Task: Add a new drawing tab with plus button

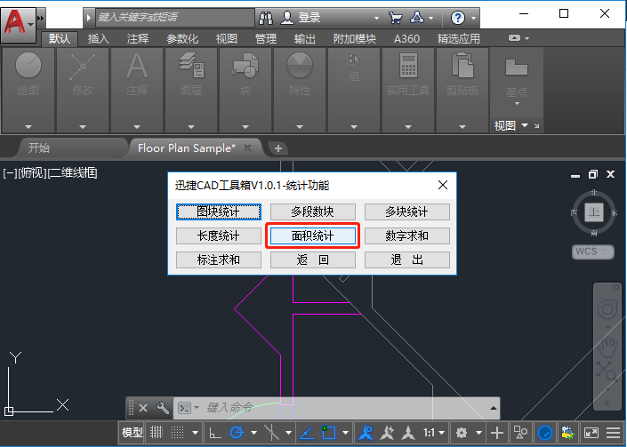Action: [x=278, y=148]
